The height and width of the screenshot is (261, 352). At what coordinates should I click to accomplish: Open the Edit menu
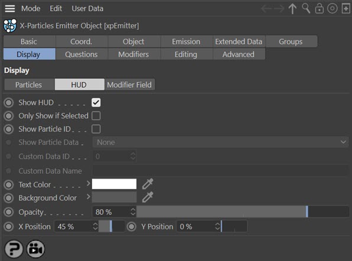pos(56,8)
